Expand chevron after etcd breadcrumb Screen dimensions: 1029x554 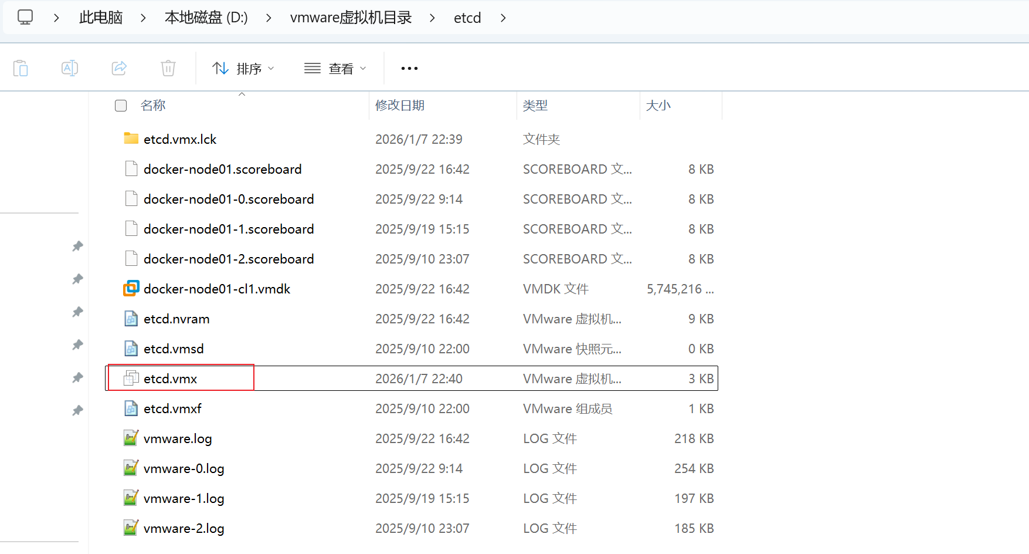coord(503,18)
